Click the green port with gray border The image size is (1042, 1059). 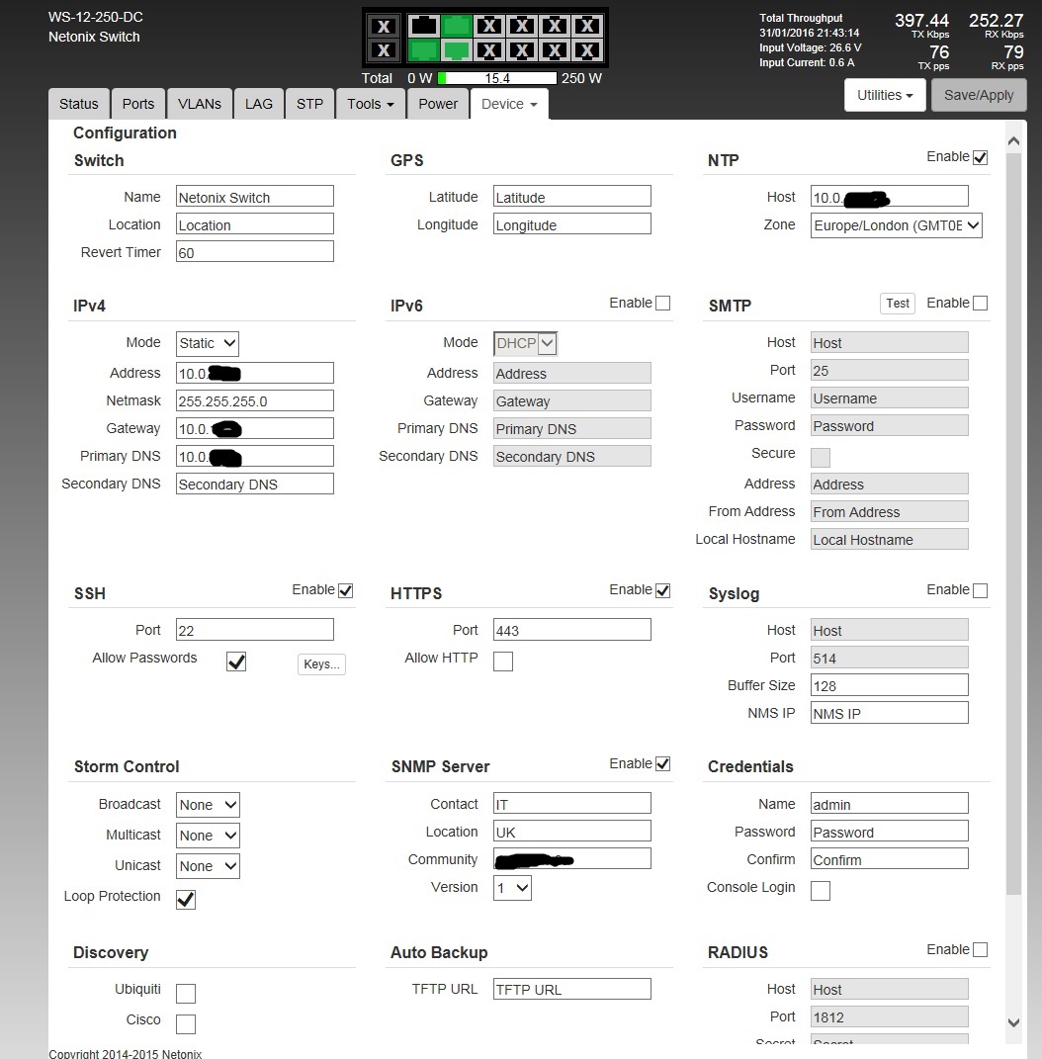pos(457,50)
